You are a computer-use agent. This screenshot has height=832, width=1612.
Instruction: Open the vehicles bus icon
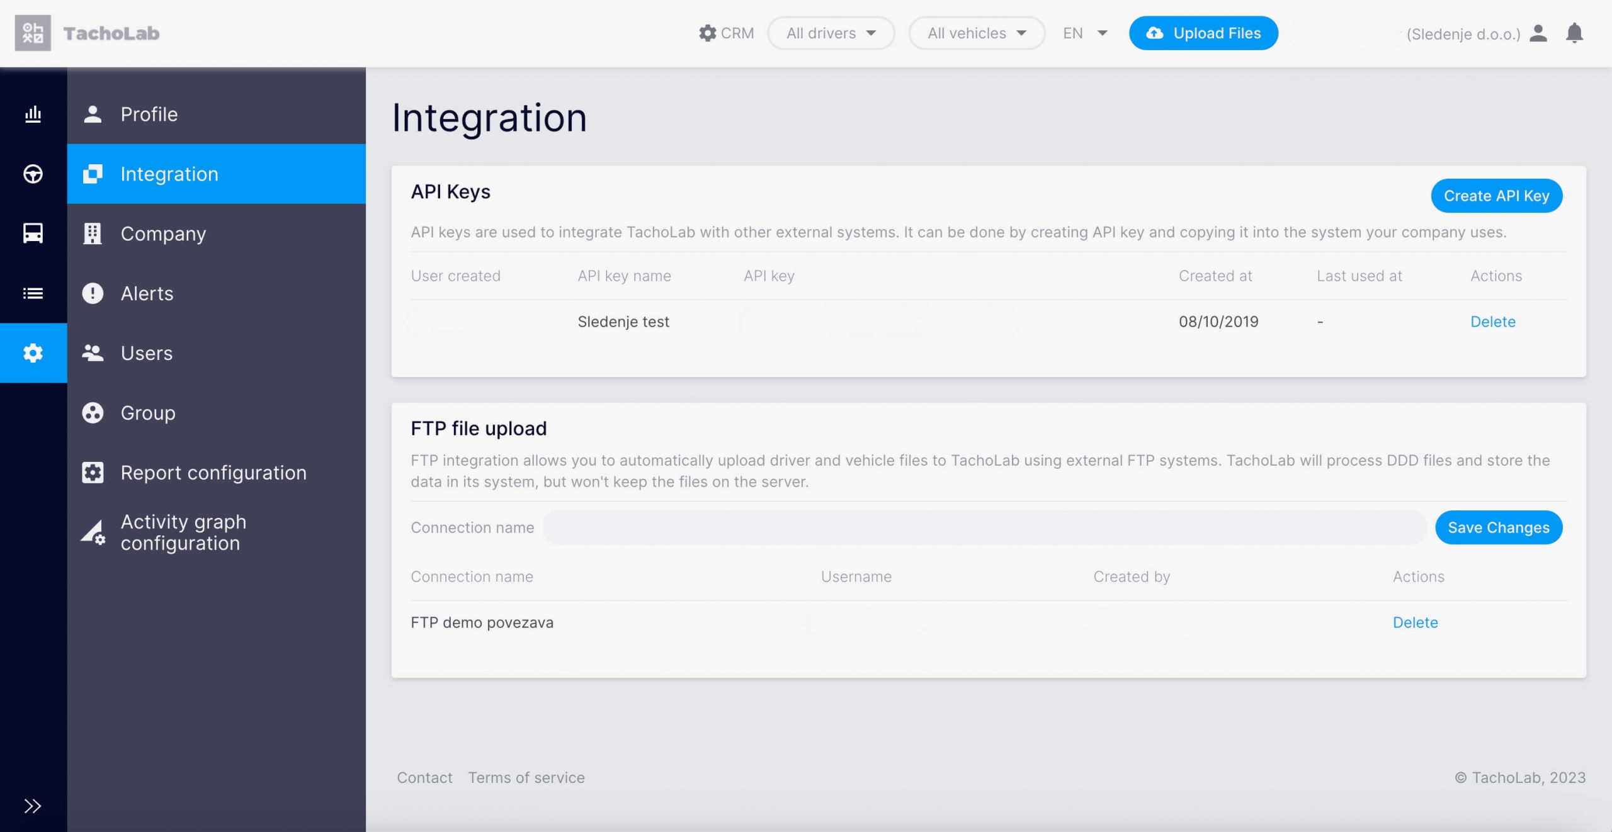(x=33, y=233)
